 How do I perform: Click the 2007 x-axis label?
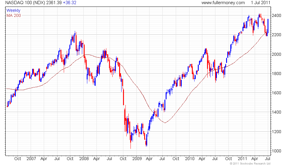(x=31, y=159)
